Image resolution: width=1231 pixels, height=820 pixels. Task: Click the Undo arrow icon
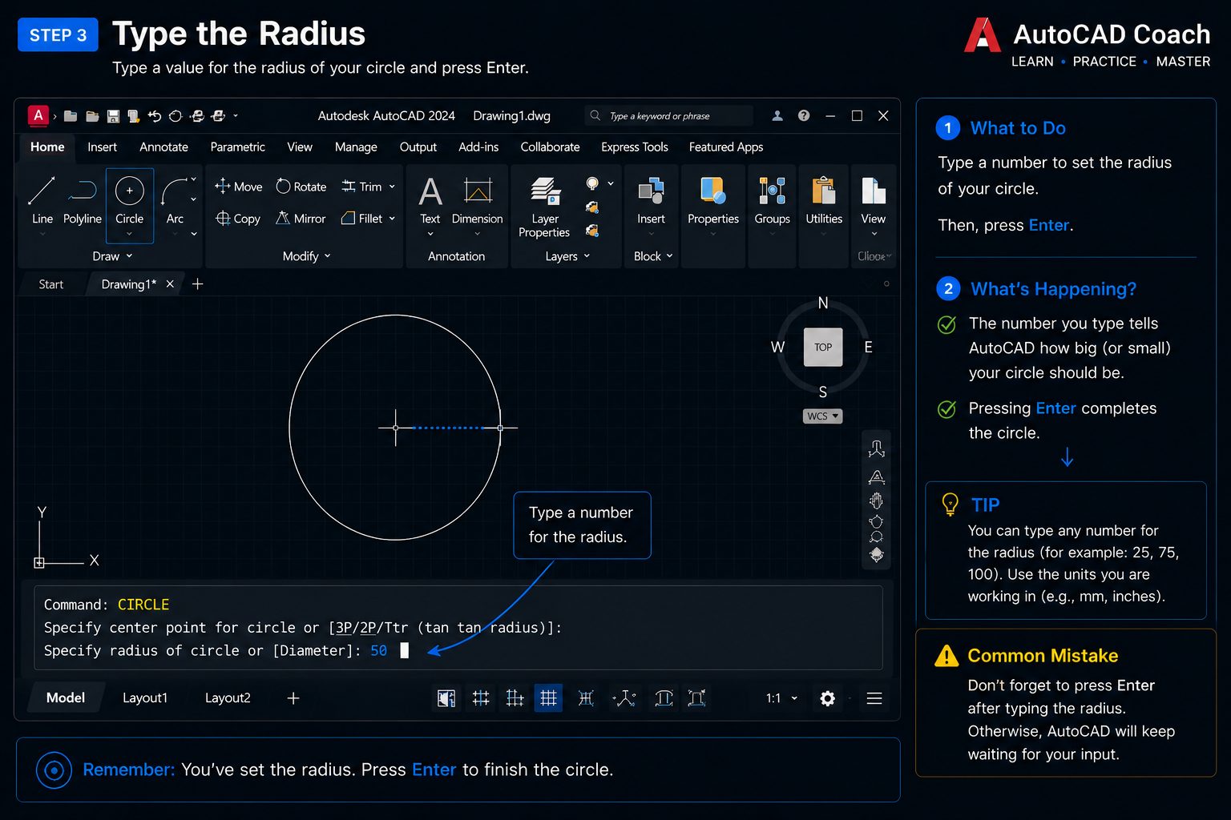pyautogui.click(x=155, y=116)
